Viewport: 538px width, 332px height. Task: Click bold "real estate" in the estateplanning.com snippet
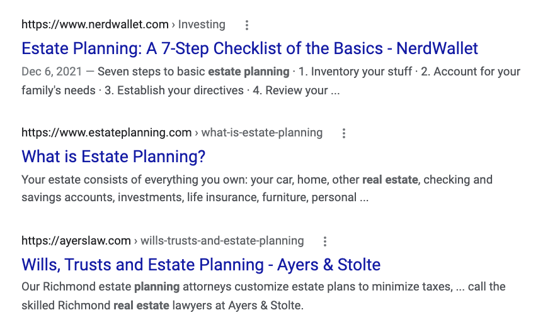tap(390, 180)
